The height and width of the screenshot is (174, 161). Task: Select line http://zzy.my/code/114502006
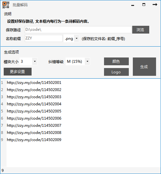[34, 118]
